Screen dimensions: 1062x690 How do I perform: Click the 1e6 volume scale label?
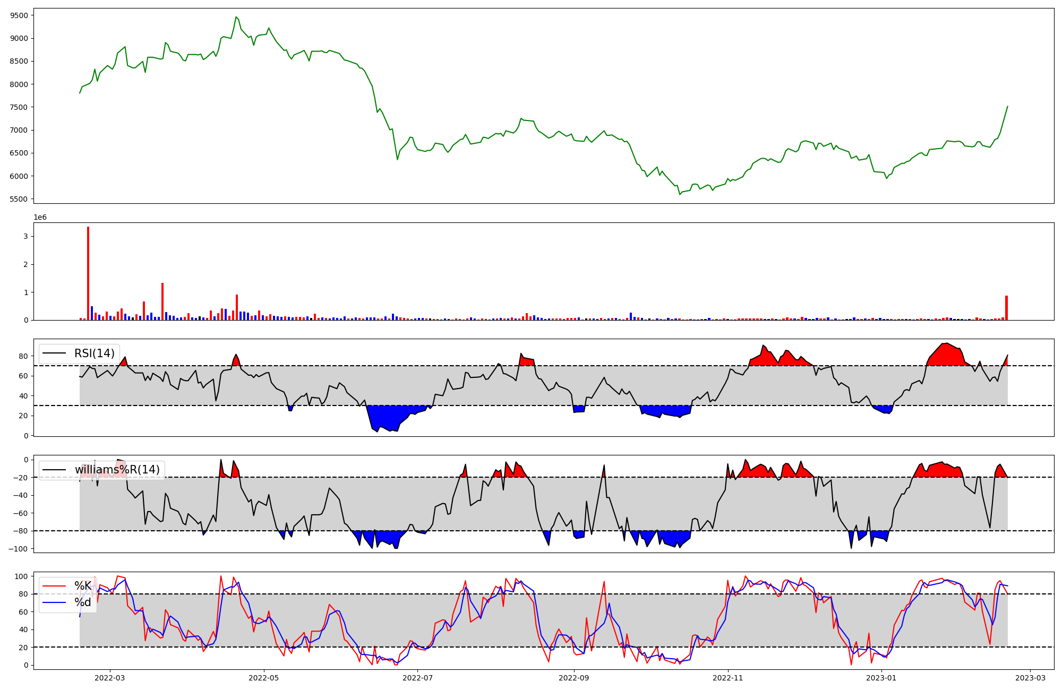click(40, 218)
